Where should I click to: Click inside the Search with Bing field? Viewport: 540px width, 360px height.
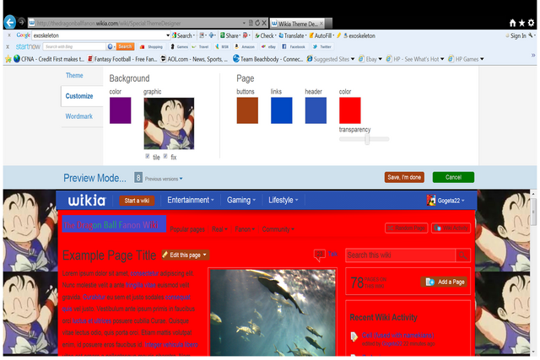pos(74,46)
